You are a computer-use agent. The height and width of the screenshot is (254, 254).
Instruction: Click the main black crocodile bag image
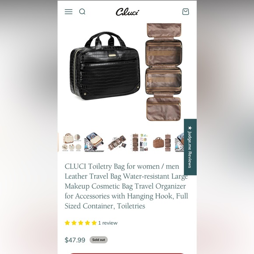pyautogui.click(x=105, y=66)
